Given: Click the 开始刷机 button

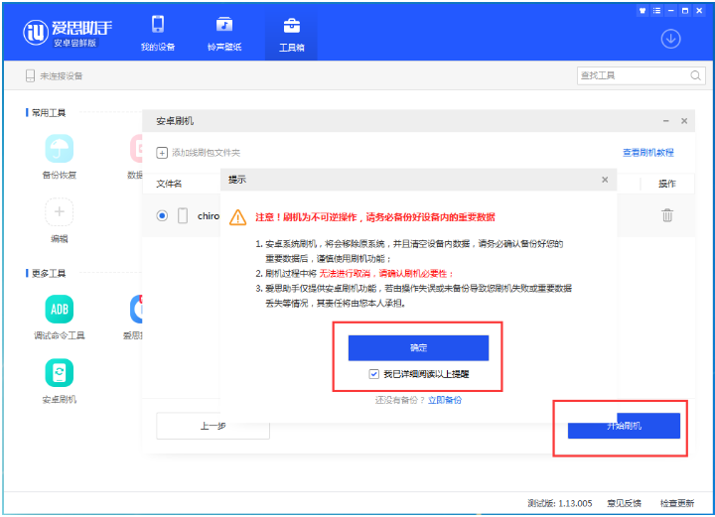Looking at the screenshot, I should [624, 426].
